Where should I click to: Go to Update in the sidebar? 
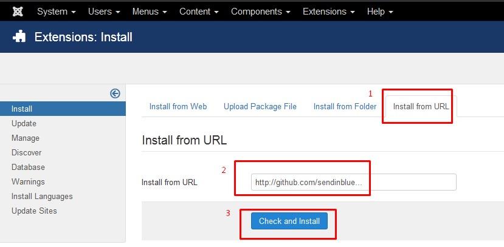pos(24,123)
